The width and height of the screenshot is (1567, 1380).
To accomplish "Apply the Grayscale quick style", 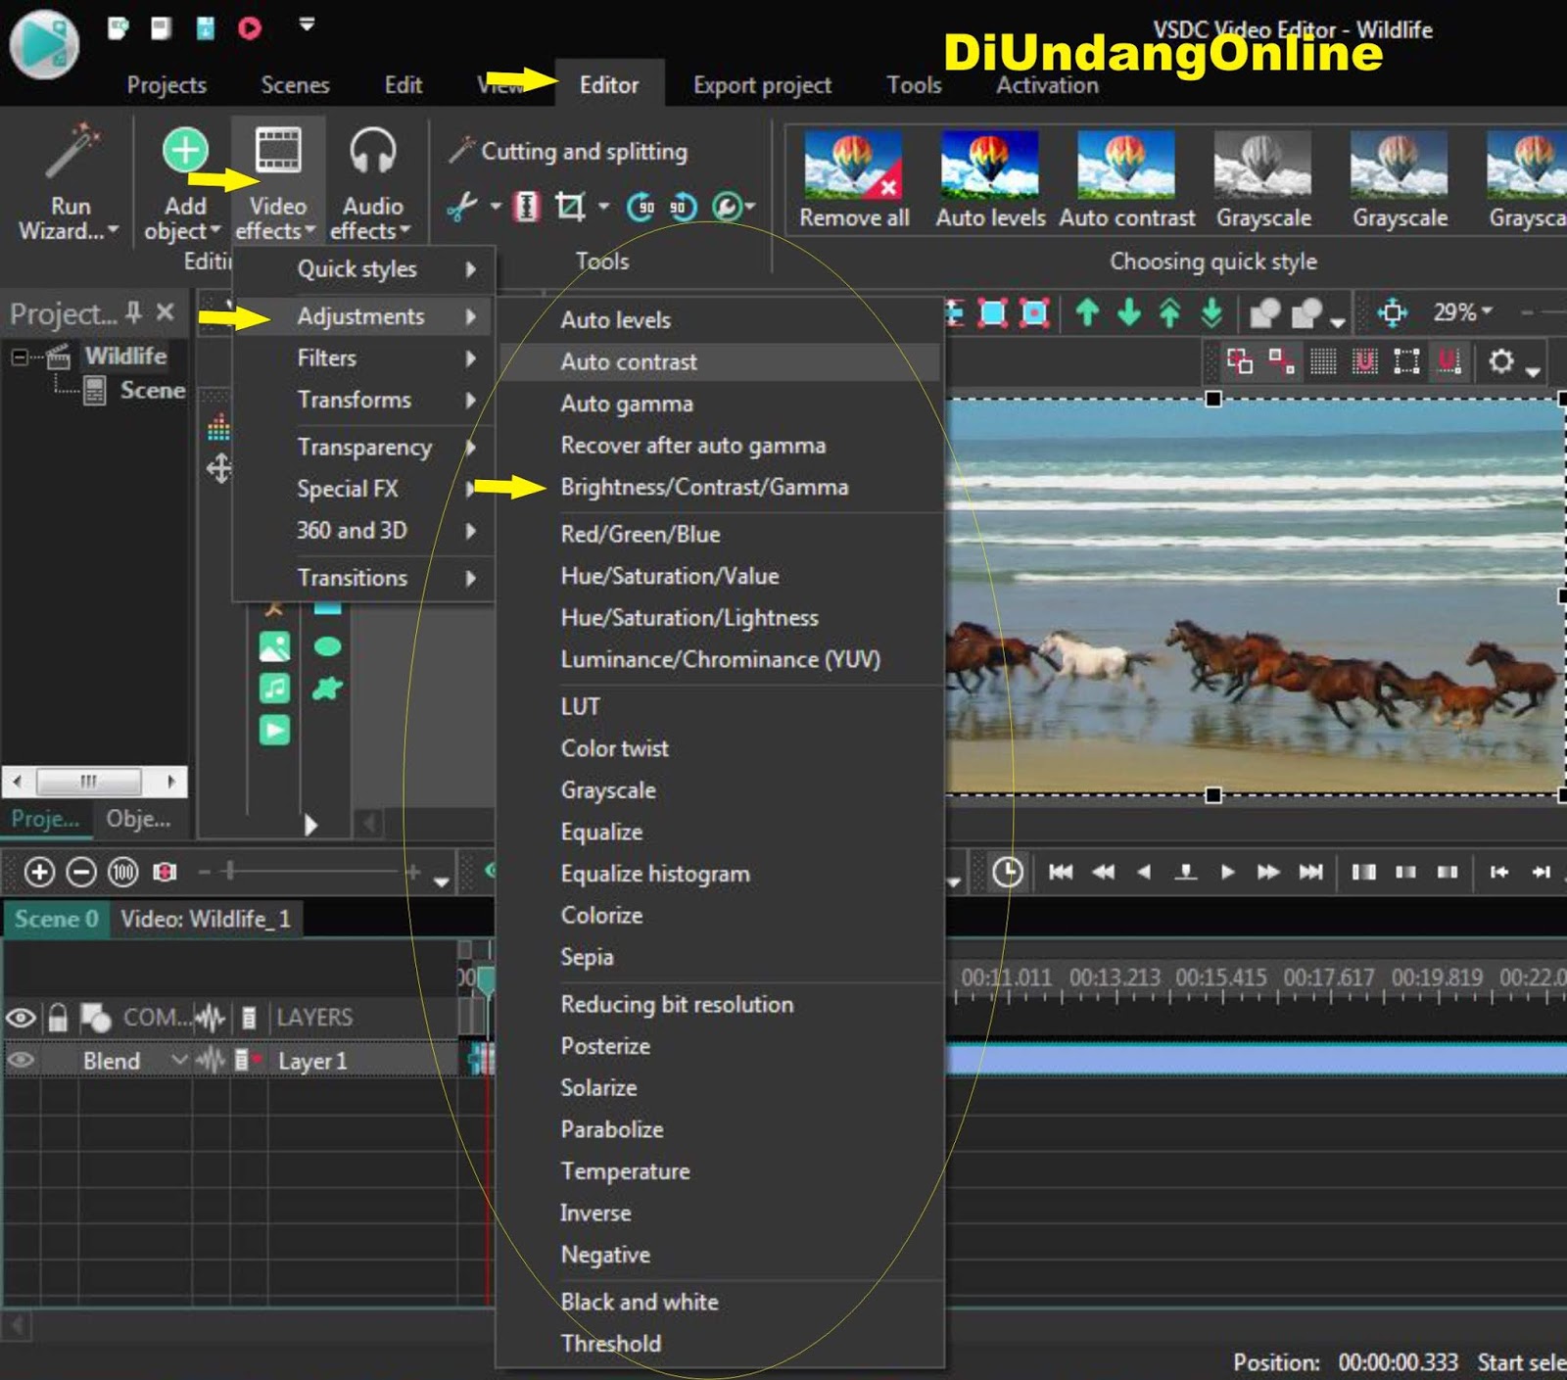I will pyautogui.click(x=1263, y=167).
